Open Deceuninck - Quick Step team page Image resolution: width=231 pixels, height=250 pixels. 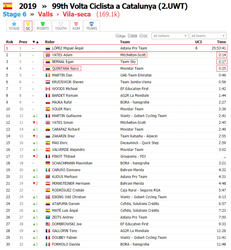coord(139,143)
